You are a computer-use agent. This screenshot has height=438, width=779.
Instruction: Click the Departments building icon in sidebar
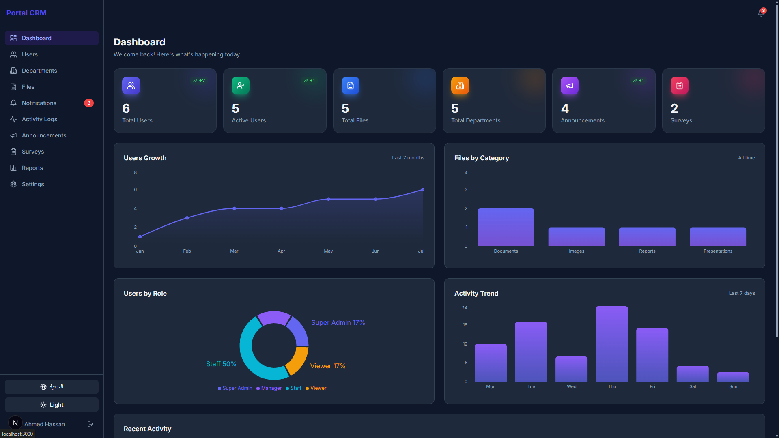pos(13,71)
